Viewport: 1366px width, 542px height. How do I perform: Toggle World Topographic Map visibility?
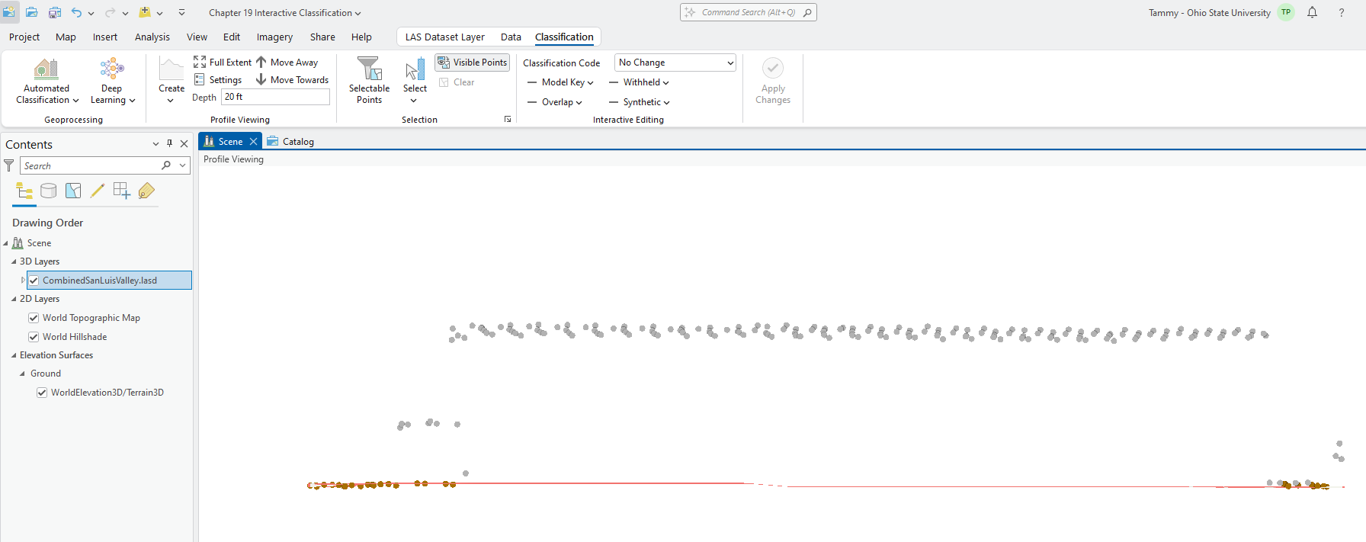(34, 318)
